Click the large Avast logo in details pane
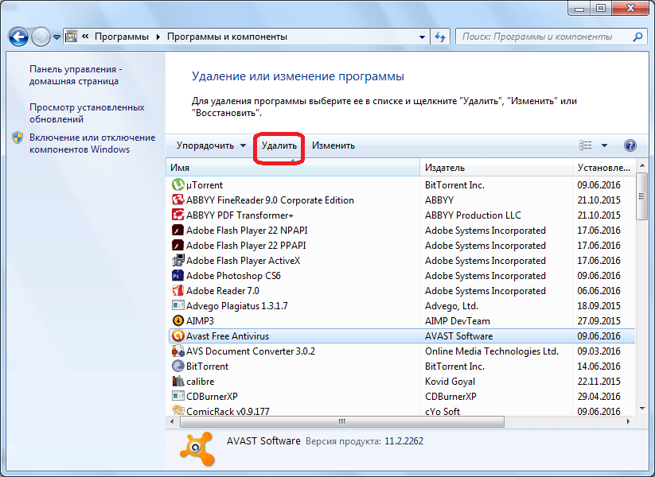This screenshot has width=655, height=477. click(x=197, y=449)
